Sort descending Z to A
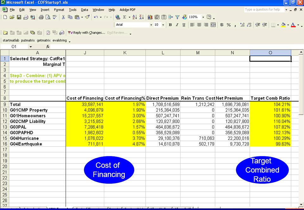304x210 pixels. click(x=142, y=17)
